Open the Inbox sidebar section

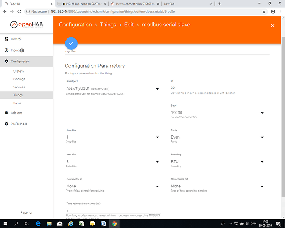click(x=16, y=50)
